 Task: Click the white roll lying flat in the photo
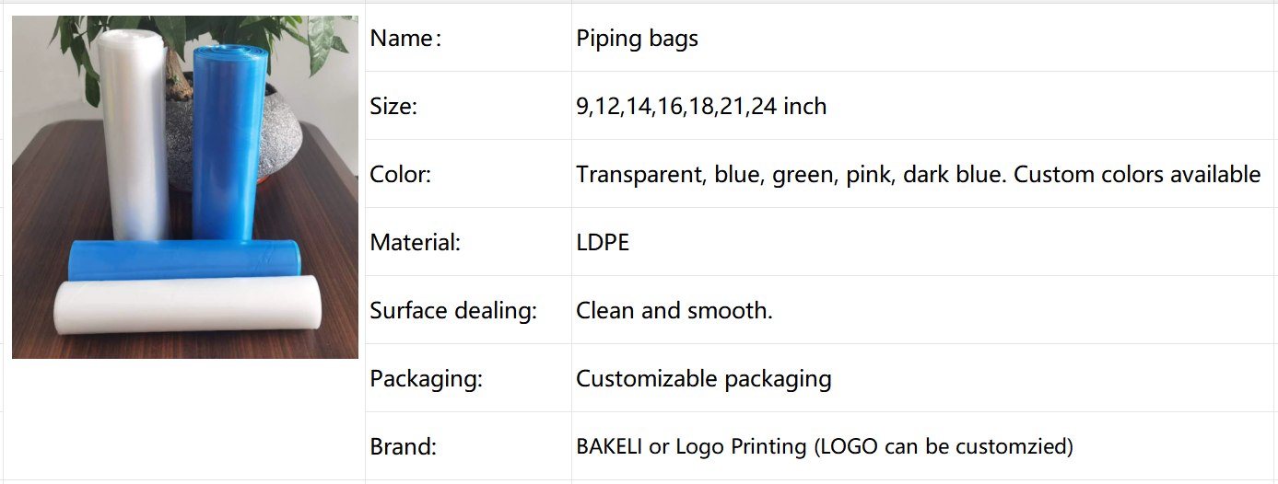coord(187,309)
